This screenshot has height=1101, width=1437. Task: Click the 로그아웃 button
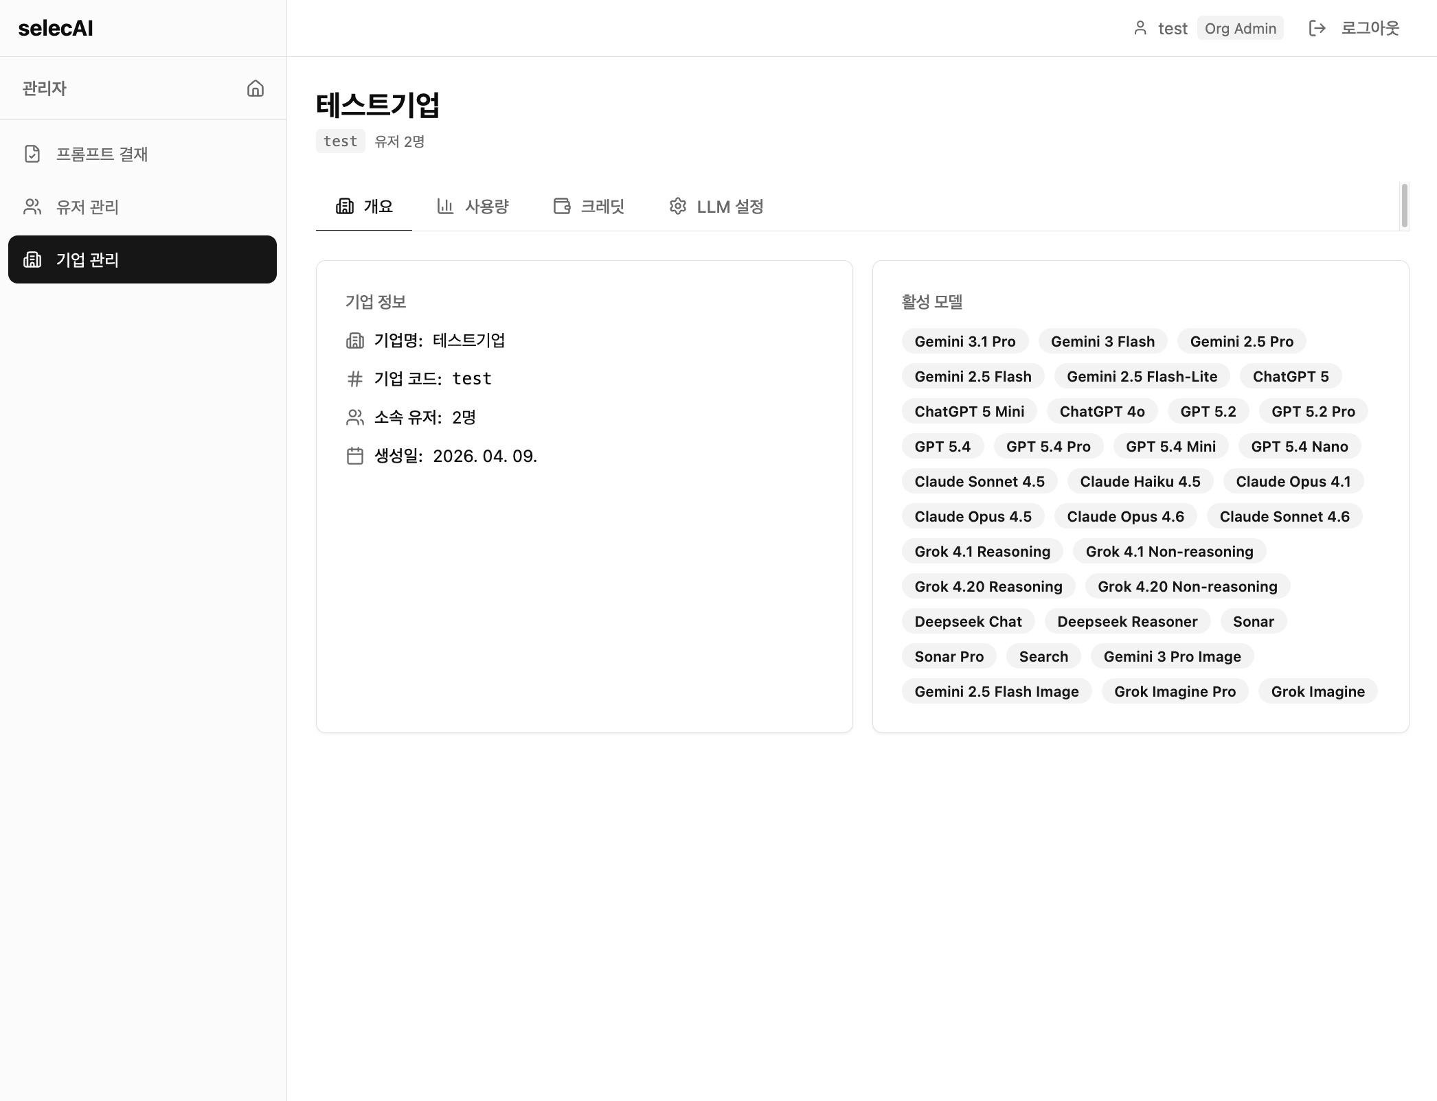[x=1354, y=28]
